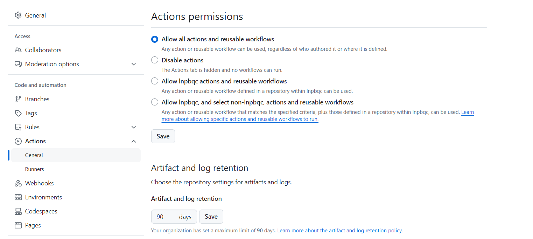
Task: Collapse the Actions section chevron
Action: click(x=134, y=141)
